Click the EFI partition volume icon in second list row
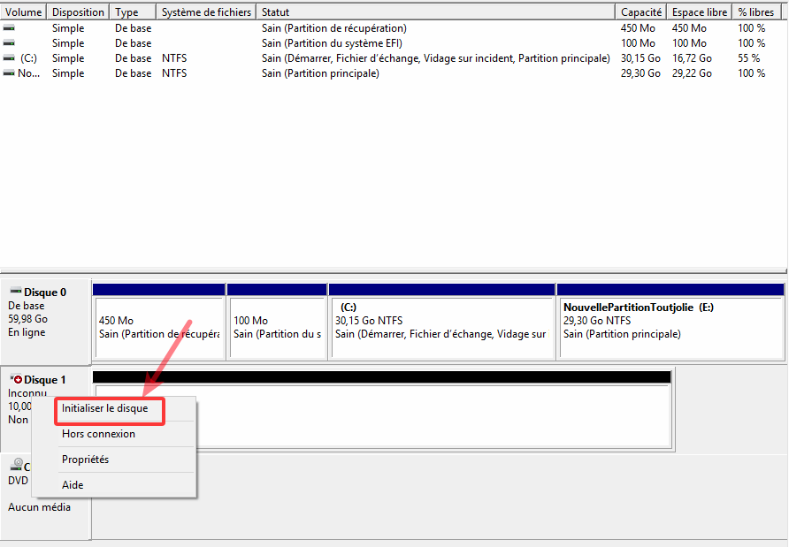The height and width of the screenshot is (547, 789). pos(9,43)
